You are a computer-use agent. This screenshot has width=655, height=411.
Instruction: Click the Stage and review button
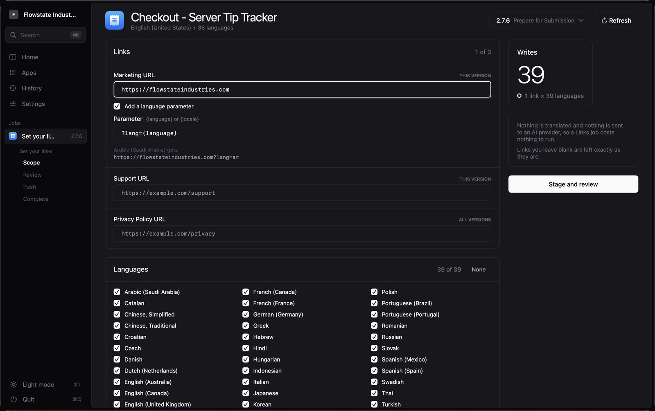(x=573, y=184)
